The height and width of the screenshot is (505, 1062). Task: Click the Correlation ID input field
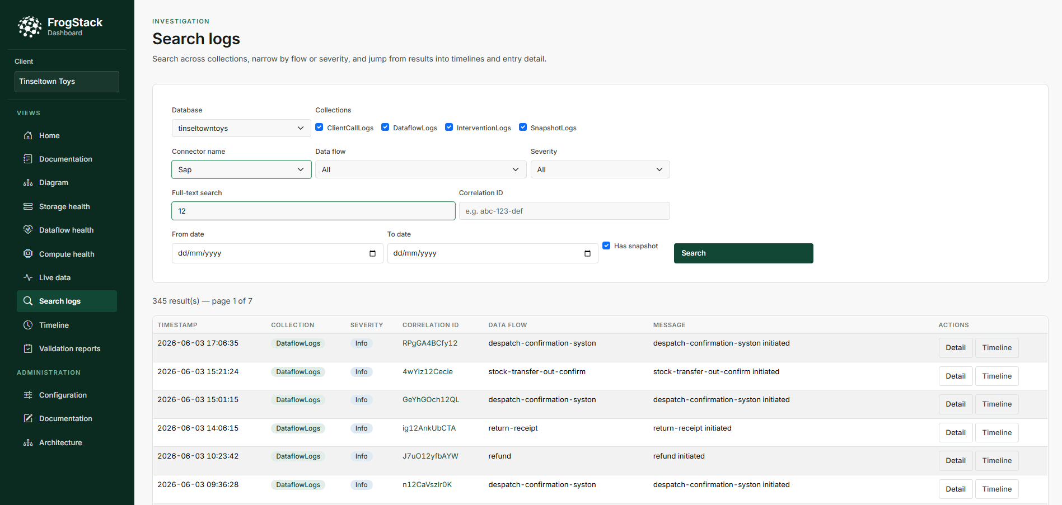point(564,211)
